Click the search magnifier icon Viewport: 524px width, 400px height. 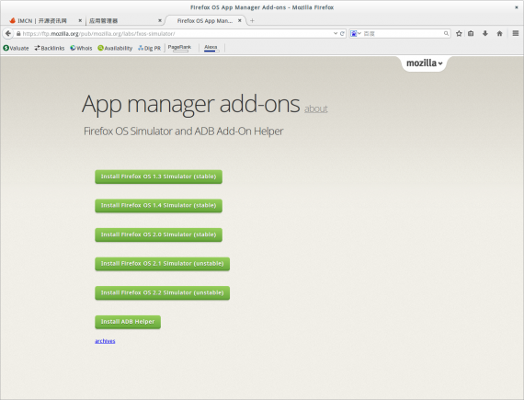click(x=446, y=33)
